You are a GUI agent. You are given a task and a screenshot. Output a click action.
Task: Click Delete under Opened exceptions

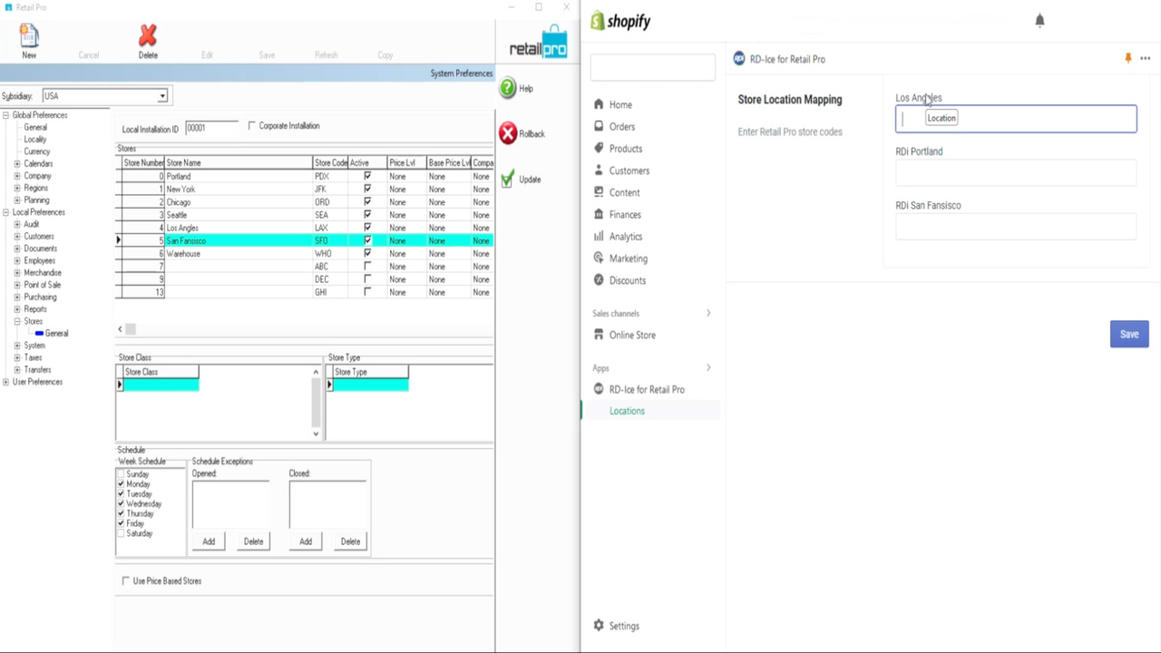253,541
